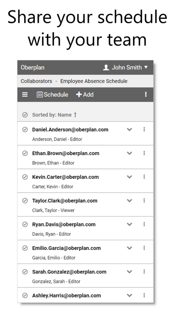The image size is (175, 312).
Task: Open more options for Emilio.Garcia
Action: coord(144,248)
